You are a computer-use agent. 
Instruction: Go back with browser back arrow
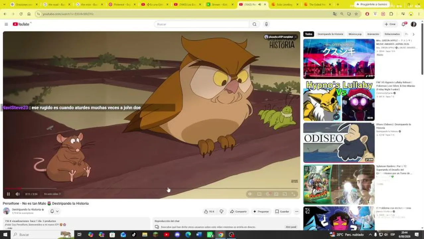tap(5, 14)
